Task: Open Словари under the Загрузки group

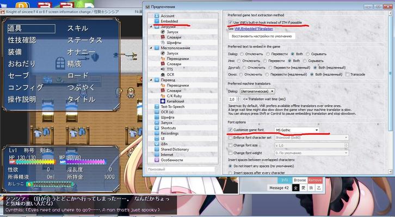Action: pos(174,37)
